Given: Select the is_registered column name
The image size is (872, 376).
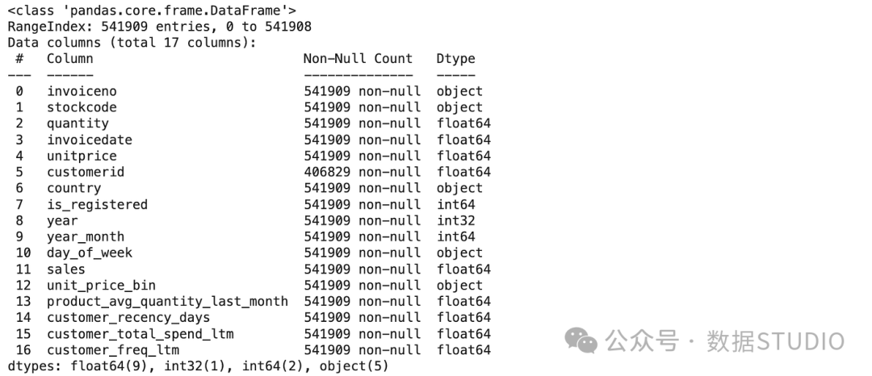Looking at the screenshot, I should click(98, 204).
